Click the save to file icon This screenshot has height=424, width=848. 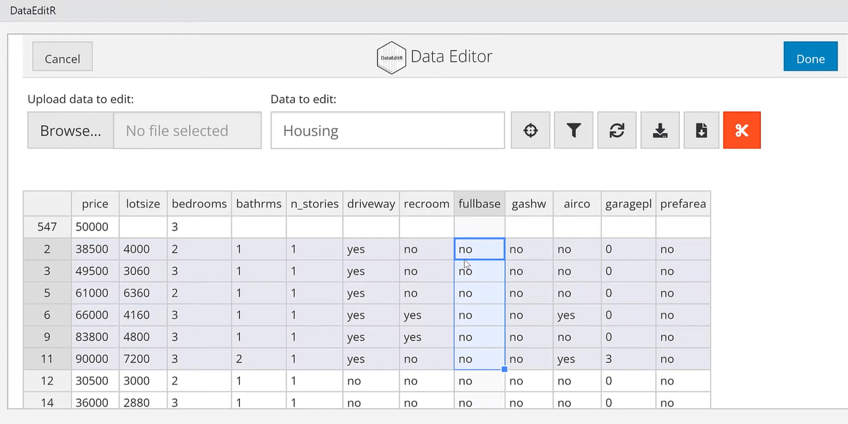[702, 130]
